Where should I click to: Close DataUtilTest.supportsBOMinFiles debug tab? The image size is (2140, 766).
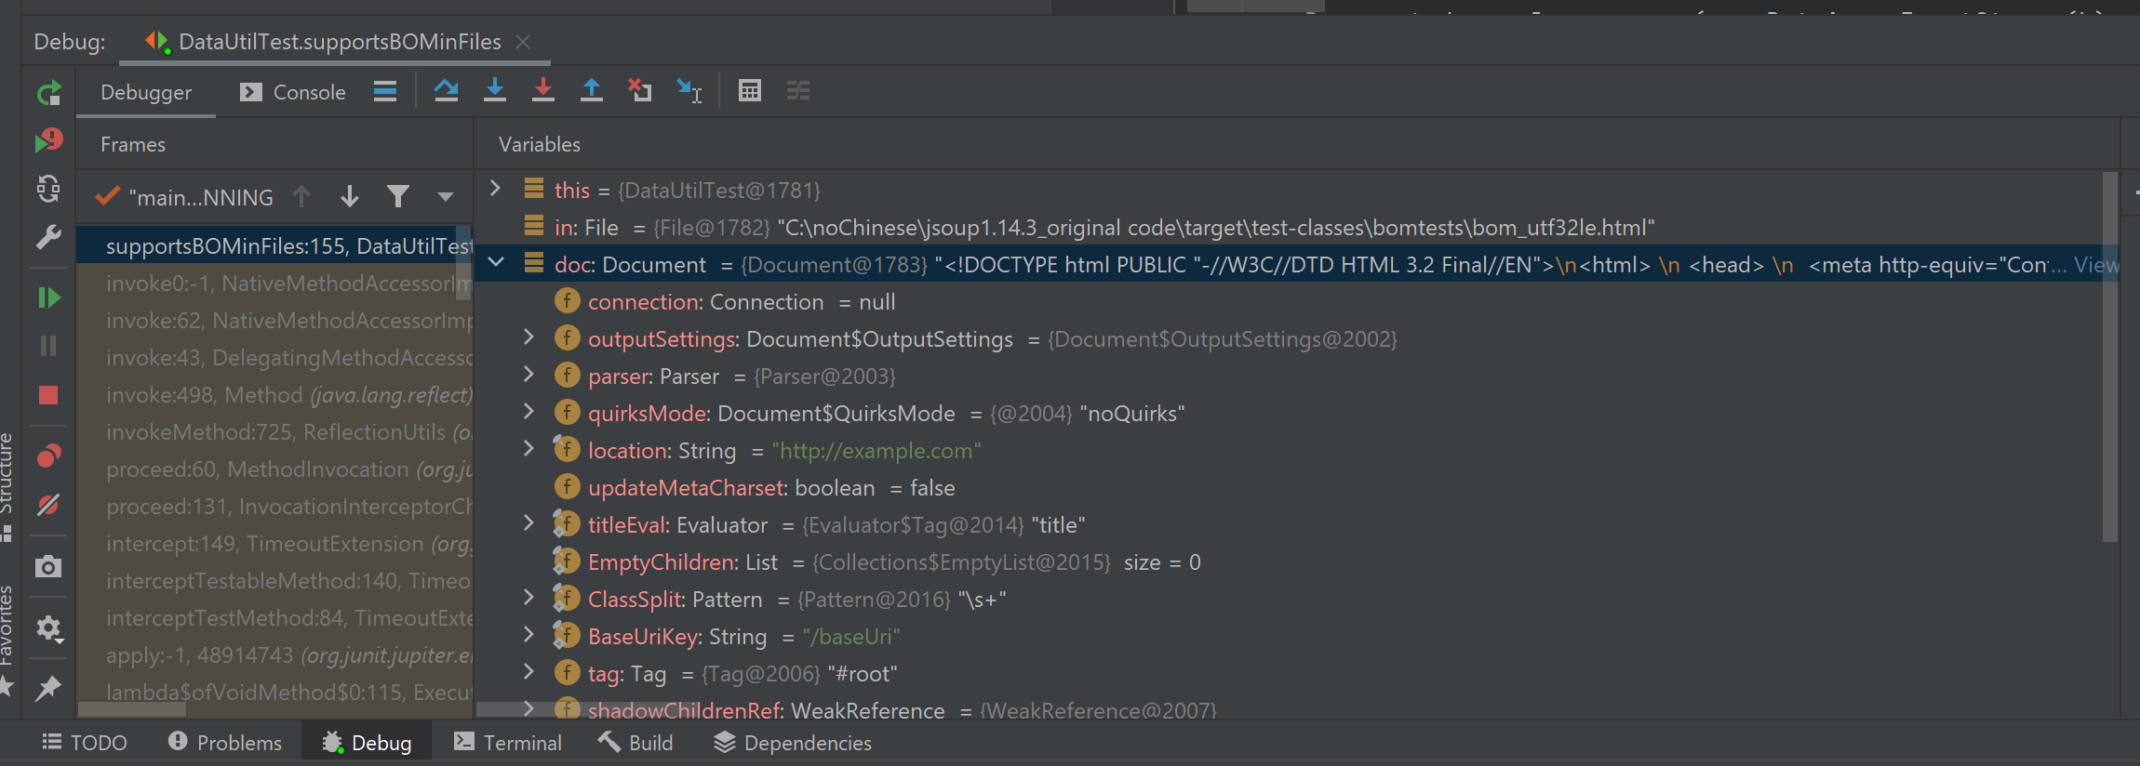pos(523,42)
